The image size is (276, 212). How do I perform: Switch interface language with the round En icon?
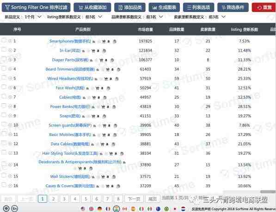click(15, 208)
